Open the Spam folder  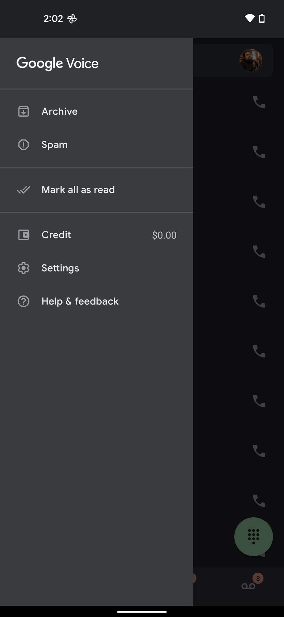[x=54, y=145]
